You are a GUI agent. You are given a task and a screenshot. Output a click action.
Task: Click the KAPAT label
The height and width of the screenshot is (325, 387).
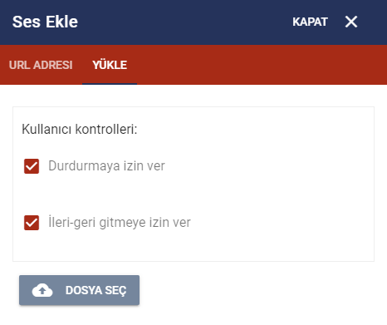tap(310, 22)
